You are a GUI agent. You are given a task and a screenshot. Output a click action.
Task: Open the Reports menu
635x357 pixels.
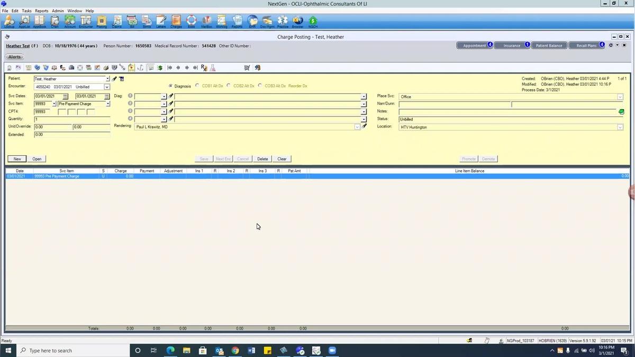point(41,10)
